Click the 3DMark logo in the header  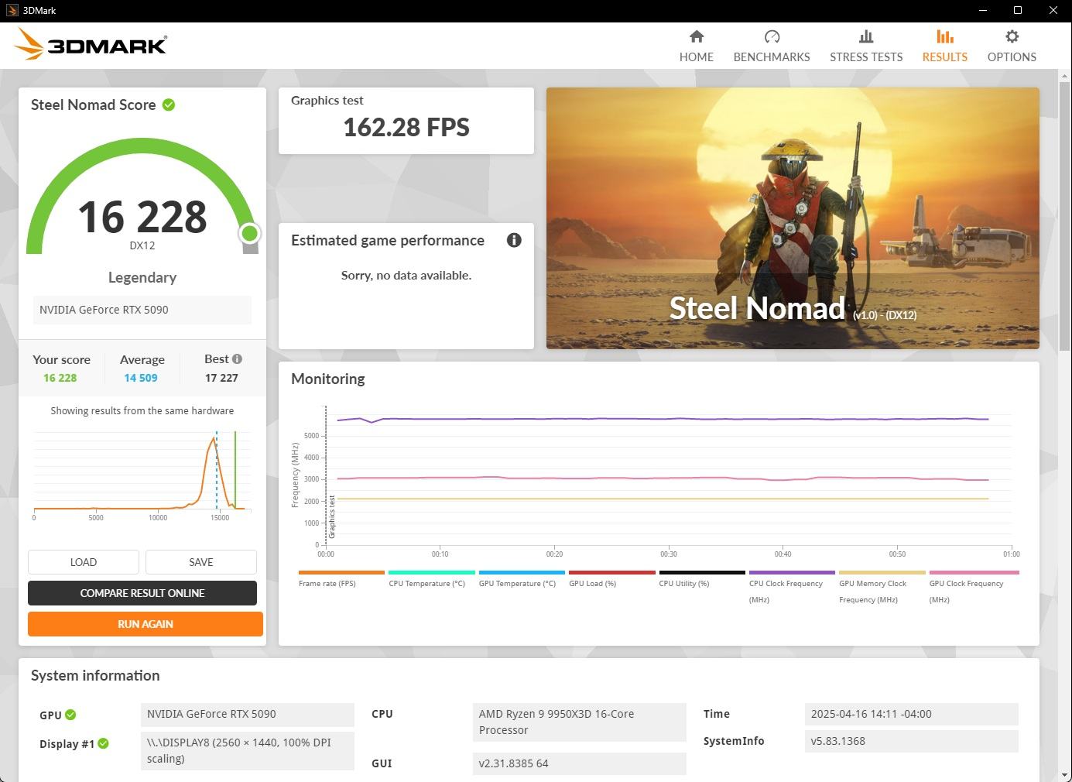pyautogui.click(x=91, y=44)
